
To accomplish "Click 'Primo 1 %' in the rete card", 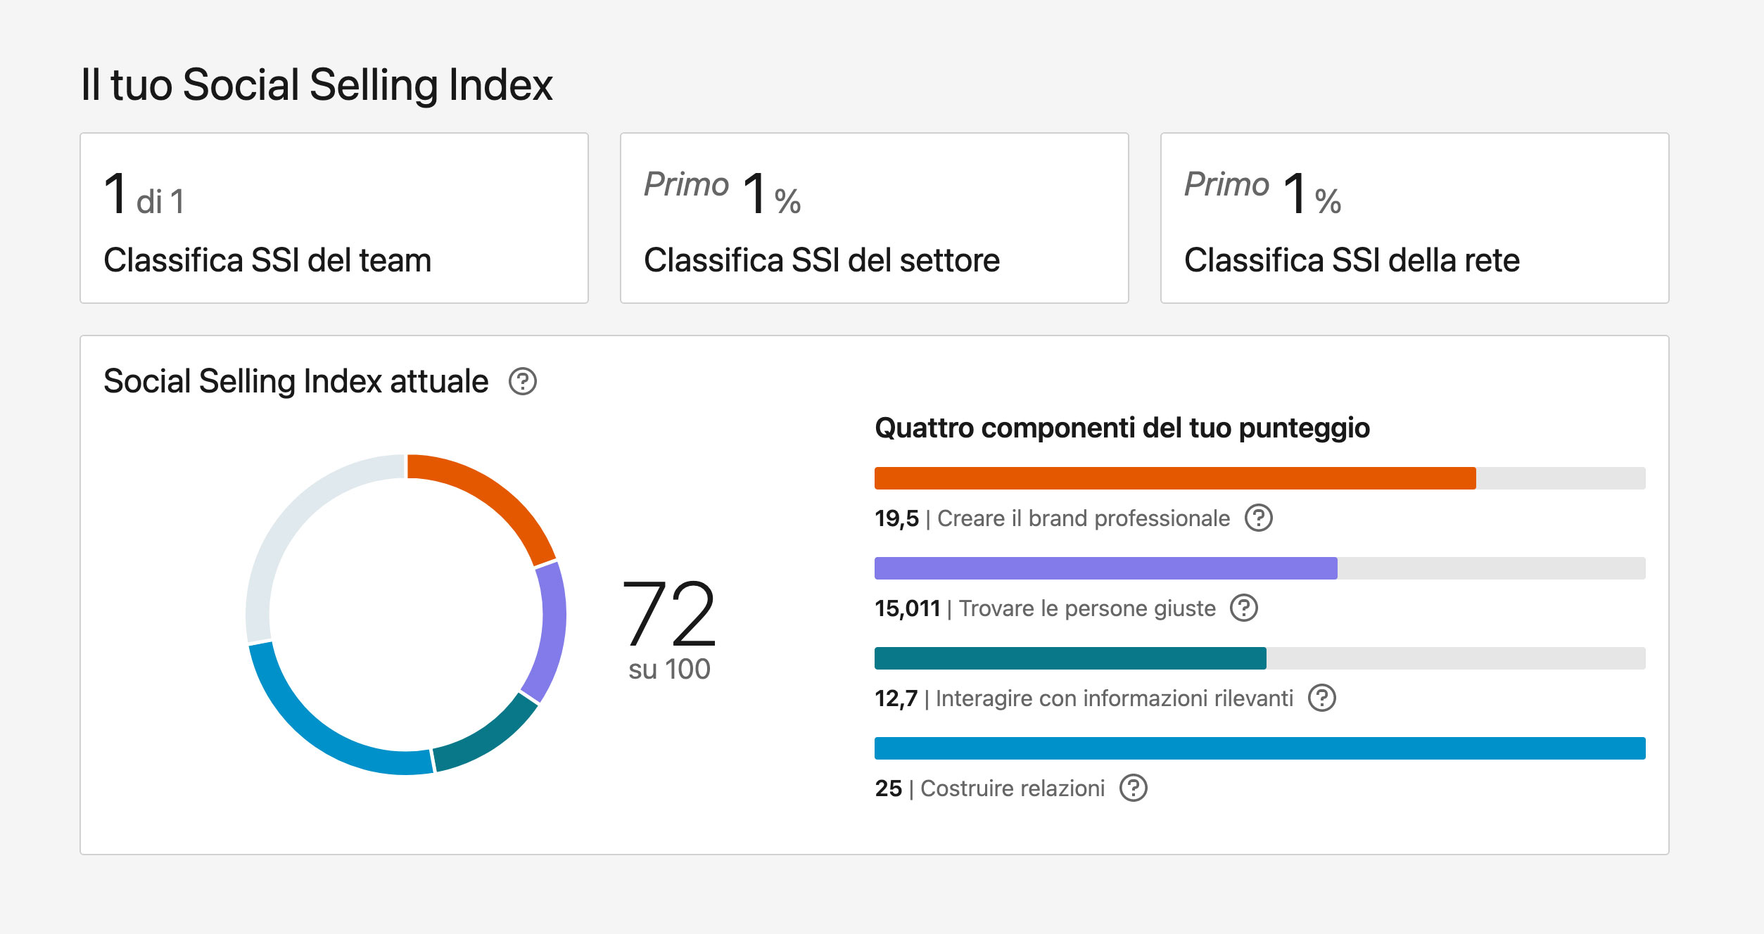I will point(1263,192).
